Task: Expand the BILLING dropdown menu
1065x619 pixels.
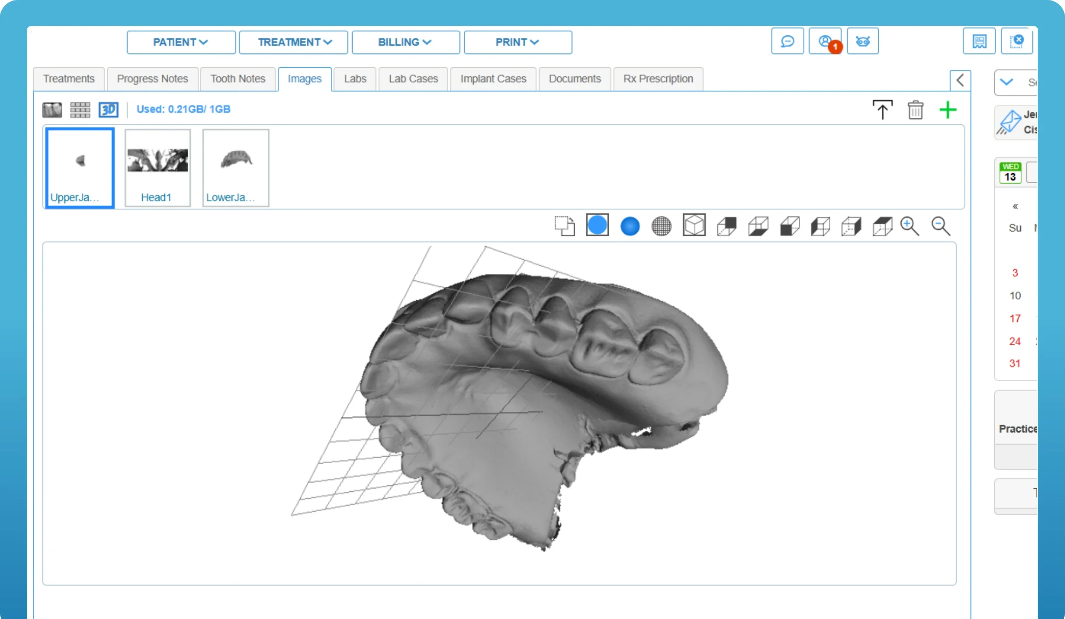Action: [405, 42]
